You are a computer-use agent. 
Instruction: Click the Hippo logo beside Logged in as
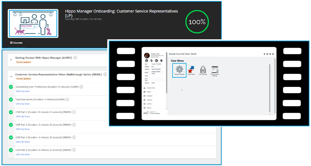point(146,112)
